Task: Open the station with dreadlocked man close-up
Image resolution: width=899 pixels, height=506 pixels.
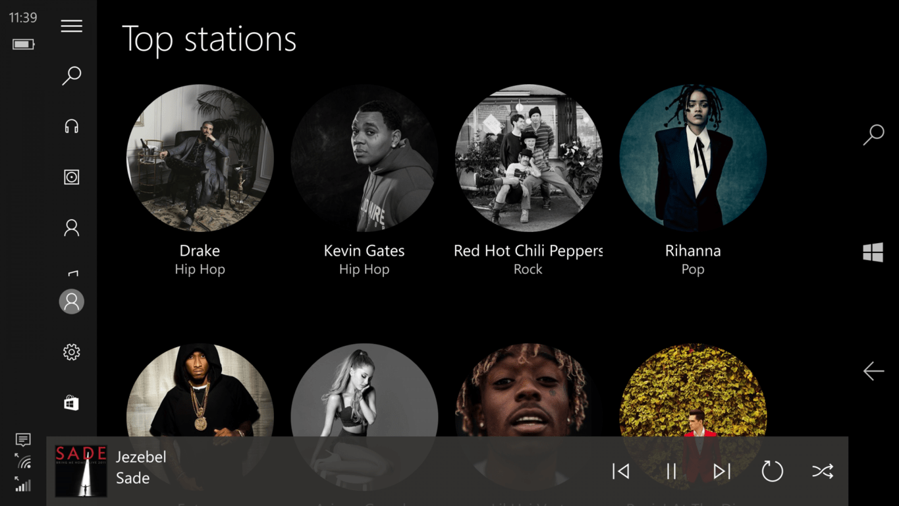Action: coord(528,389)
